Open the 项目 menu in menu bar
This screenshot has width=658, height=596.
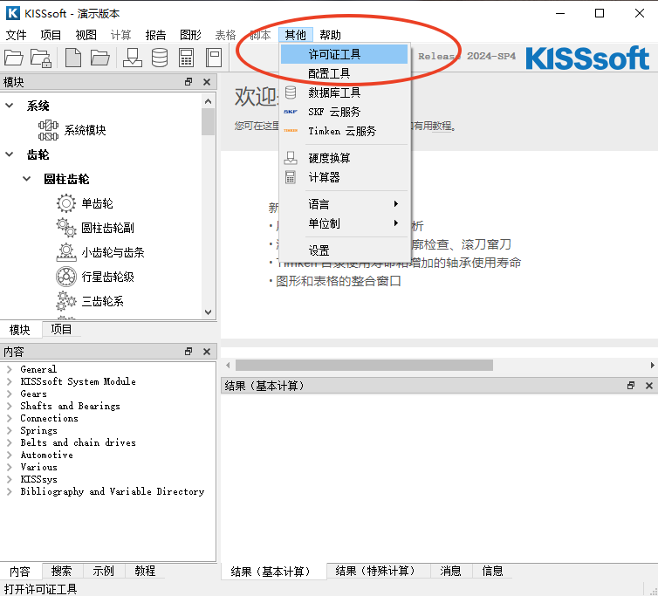point(51,35)
